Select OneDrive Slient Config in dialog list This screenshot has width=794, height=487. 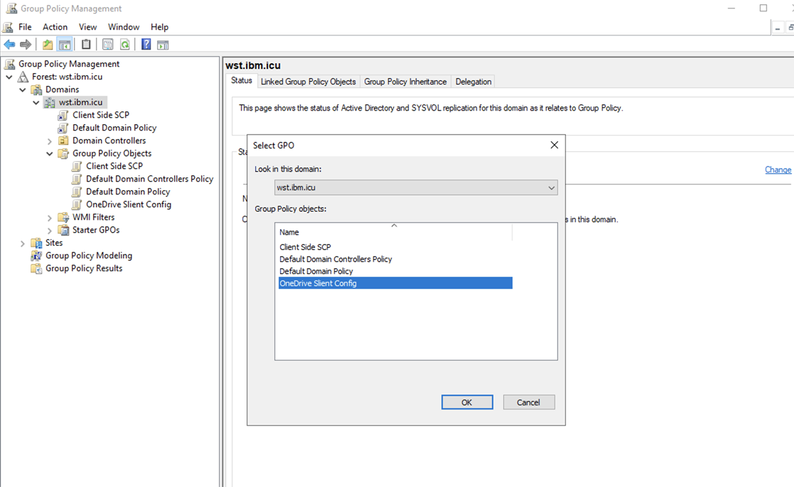coord(395,283)
